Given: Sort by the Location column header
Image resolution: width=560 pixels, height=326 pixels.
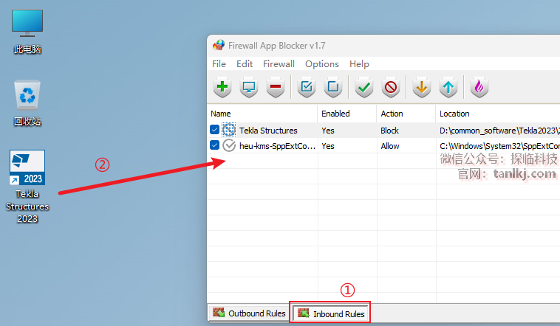Looking at the screenshot, I should [498, 114].
